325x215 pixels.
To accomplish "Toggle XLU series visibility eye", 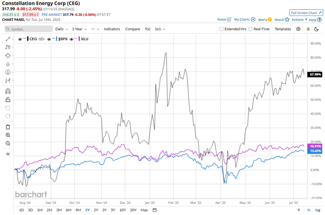I will [72, 39].
